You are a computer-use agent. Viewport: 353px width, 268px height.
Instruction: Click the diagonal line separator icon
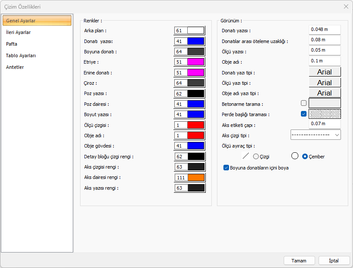point(246,157)
